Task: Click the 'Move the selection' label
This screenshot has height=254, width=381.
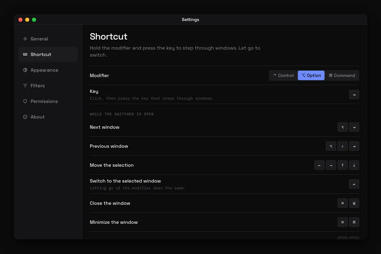Action: (112, 165)
